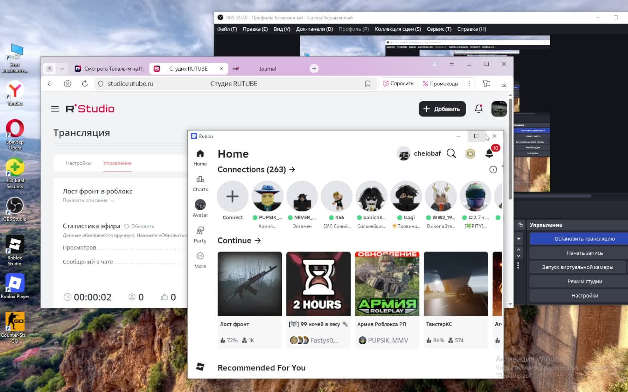Open the Лост фронт game thumbnail

[250, 284]
